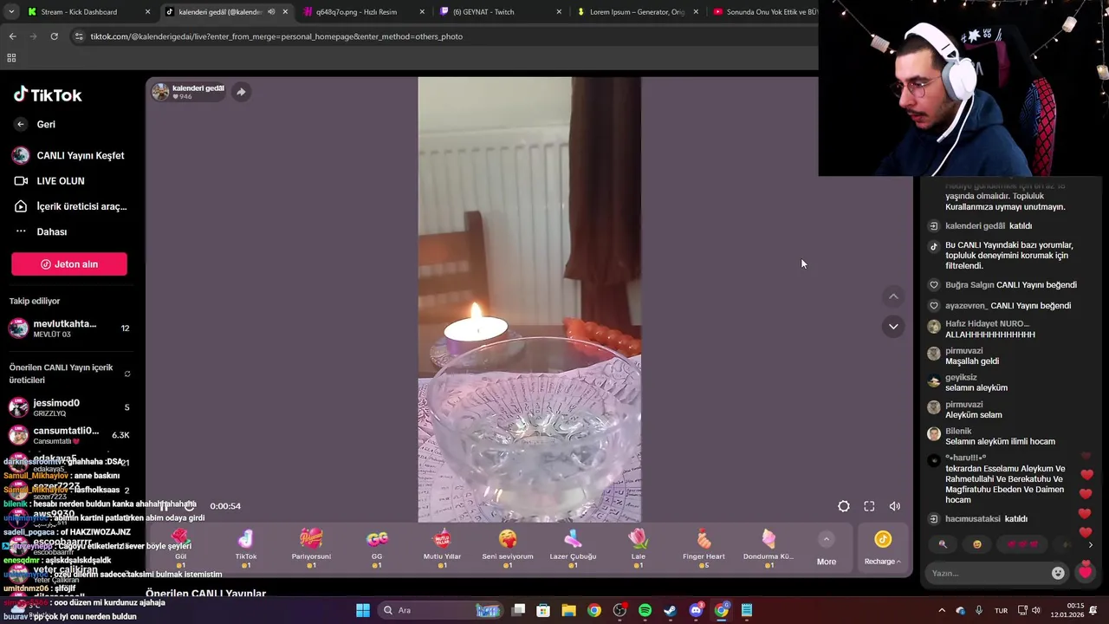1109x624 pixels.
Task: Click the browser back arrow
Action: click(x=12, y=36)
